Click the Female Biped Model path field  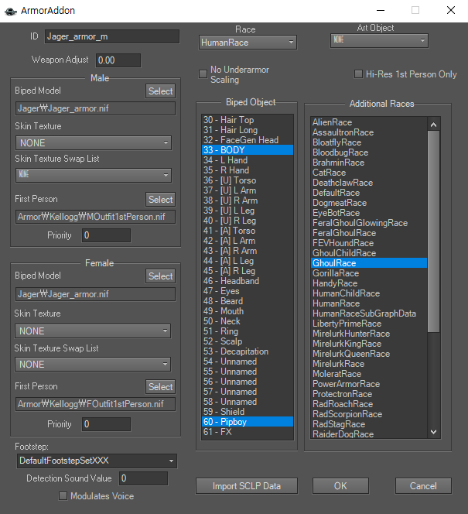click(95, 294)
